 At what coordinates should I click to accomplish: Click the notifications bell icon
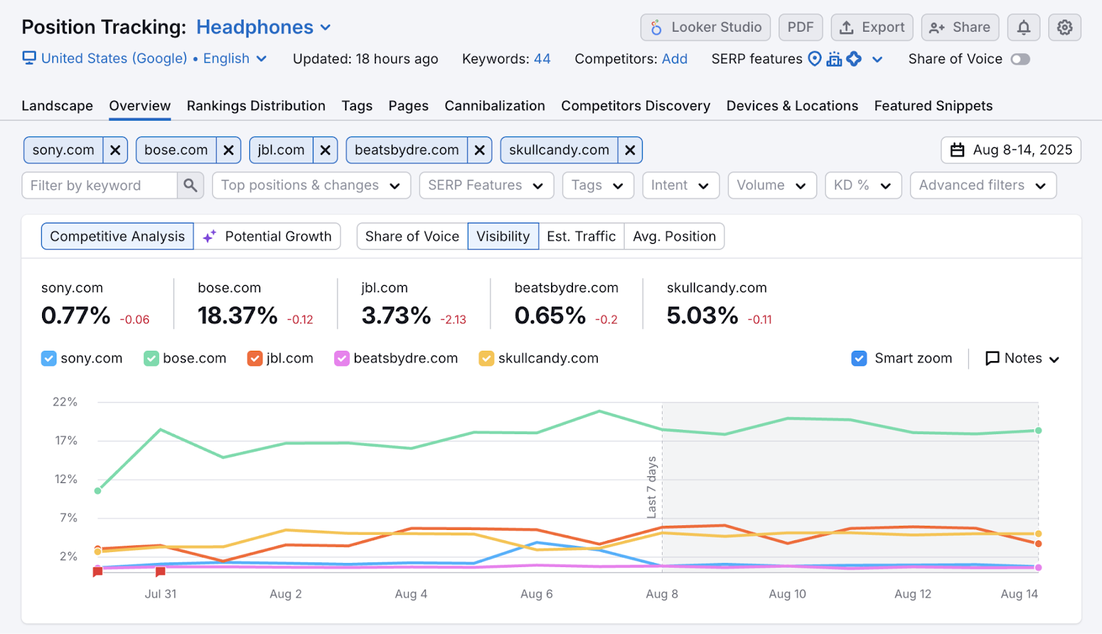(x=1023, y=28)
